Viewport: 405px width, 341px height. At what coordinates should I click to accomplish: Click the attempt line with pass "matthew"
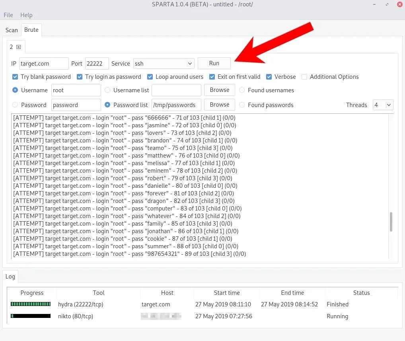[126, 156]
